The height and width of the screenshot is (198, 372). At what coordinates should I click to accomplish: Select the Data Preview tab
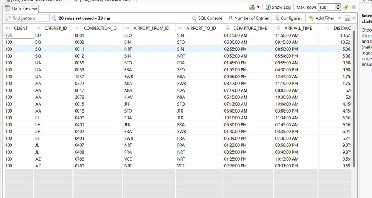click(21, 8)
